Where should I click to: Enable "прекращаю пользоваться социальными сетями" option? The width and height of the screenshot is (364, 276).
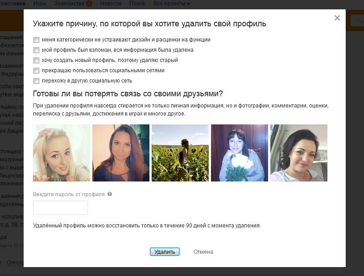[x=36, y=70]
